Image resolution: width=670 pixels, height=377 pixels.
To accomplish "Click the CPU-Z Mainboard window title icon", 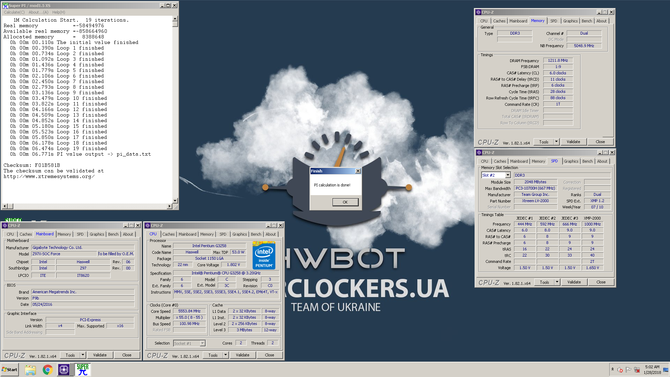I will click(x=5, y=226).
